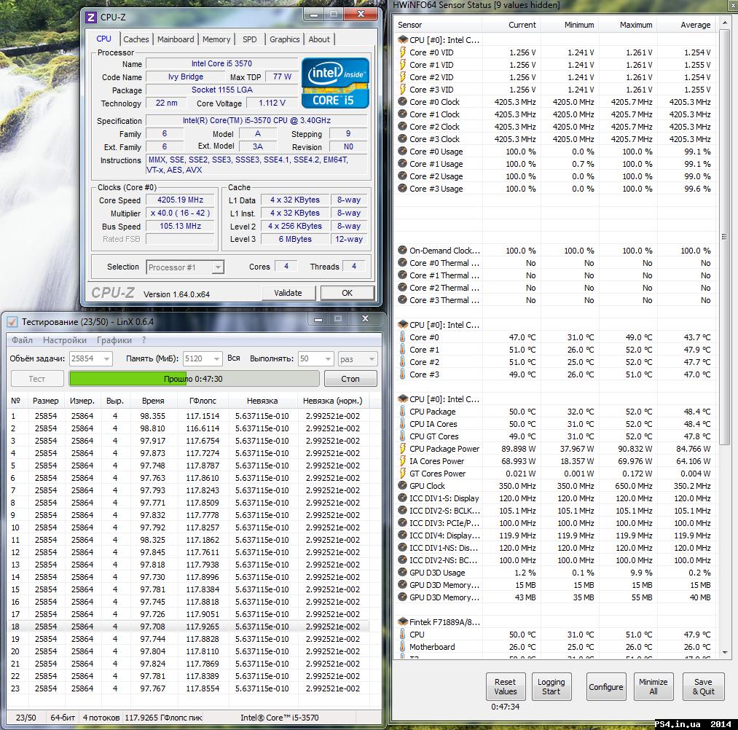Switch to the Caches tab in CPU-Z

pos(136,39)
